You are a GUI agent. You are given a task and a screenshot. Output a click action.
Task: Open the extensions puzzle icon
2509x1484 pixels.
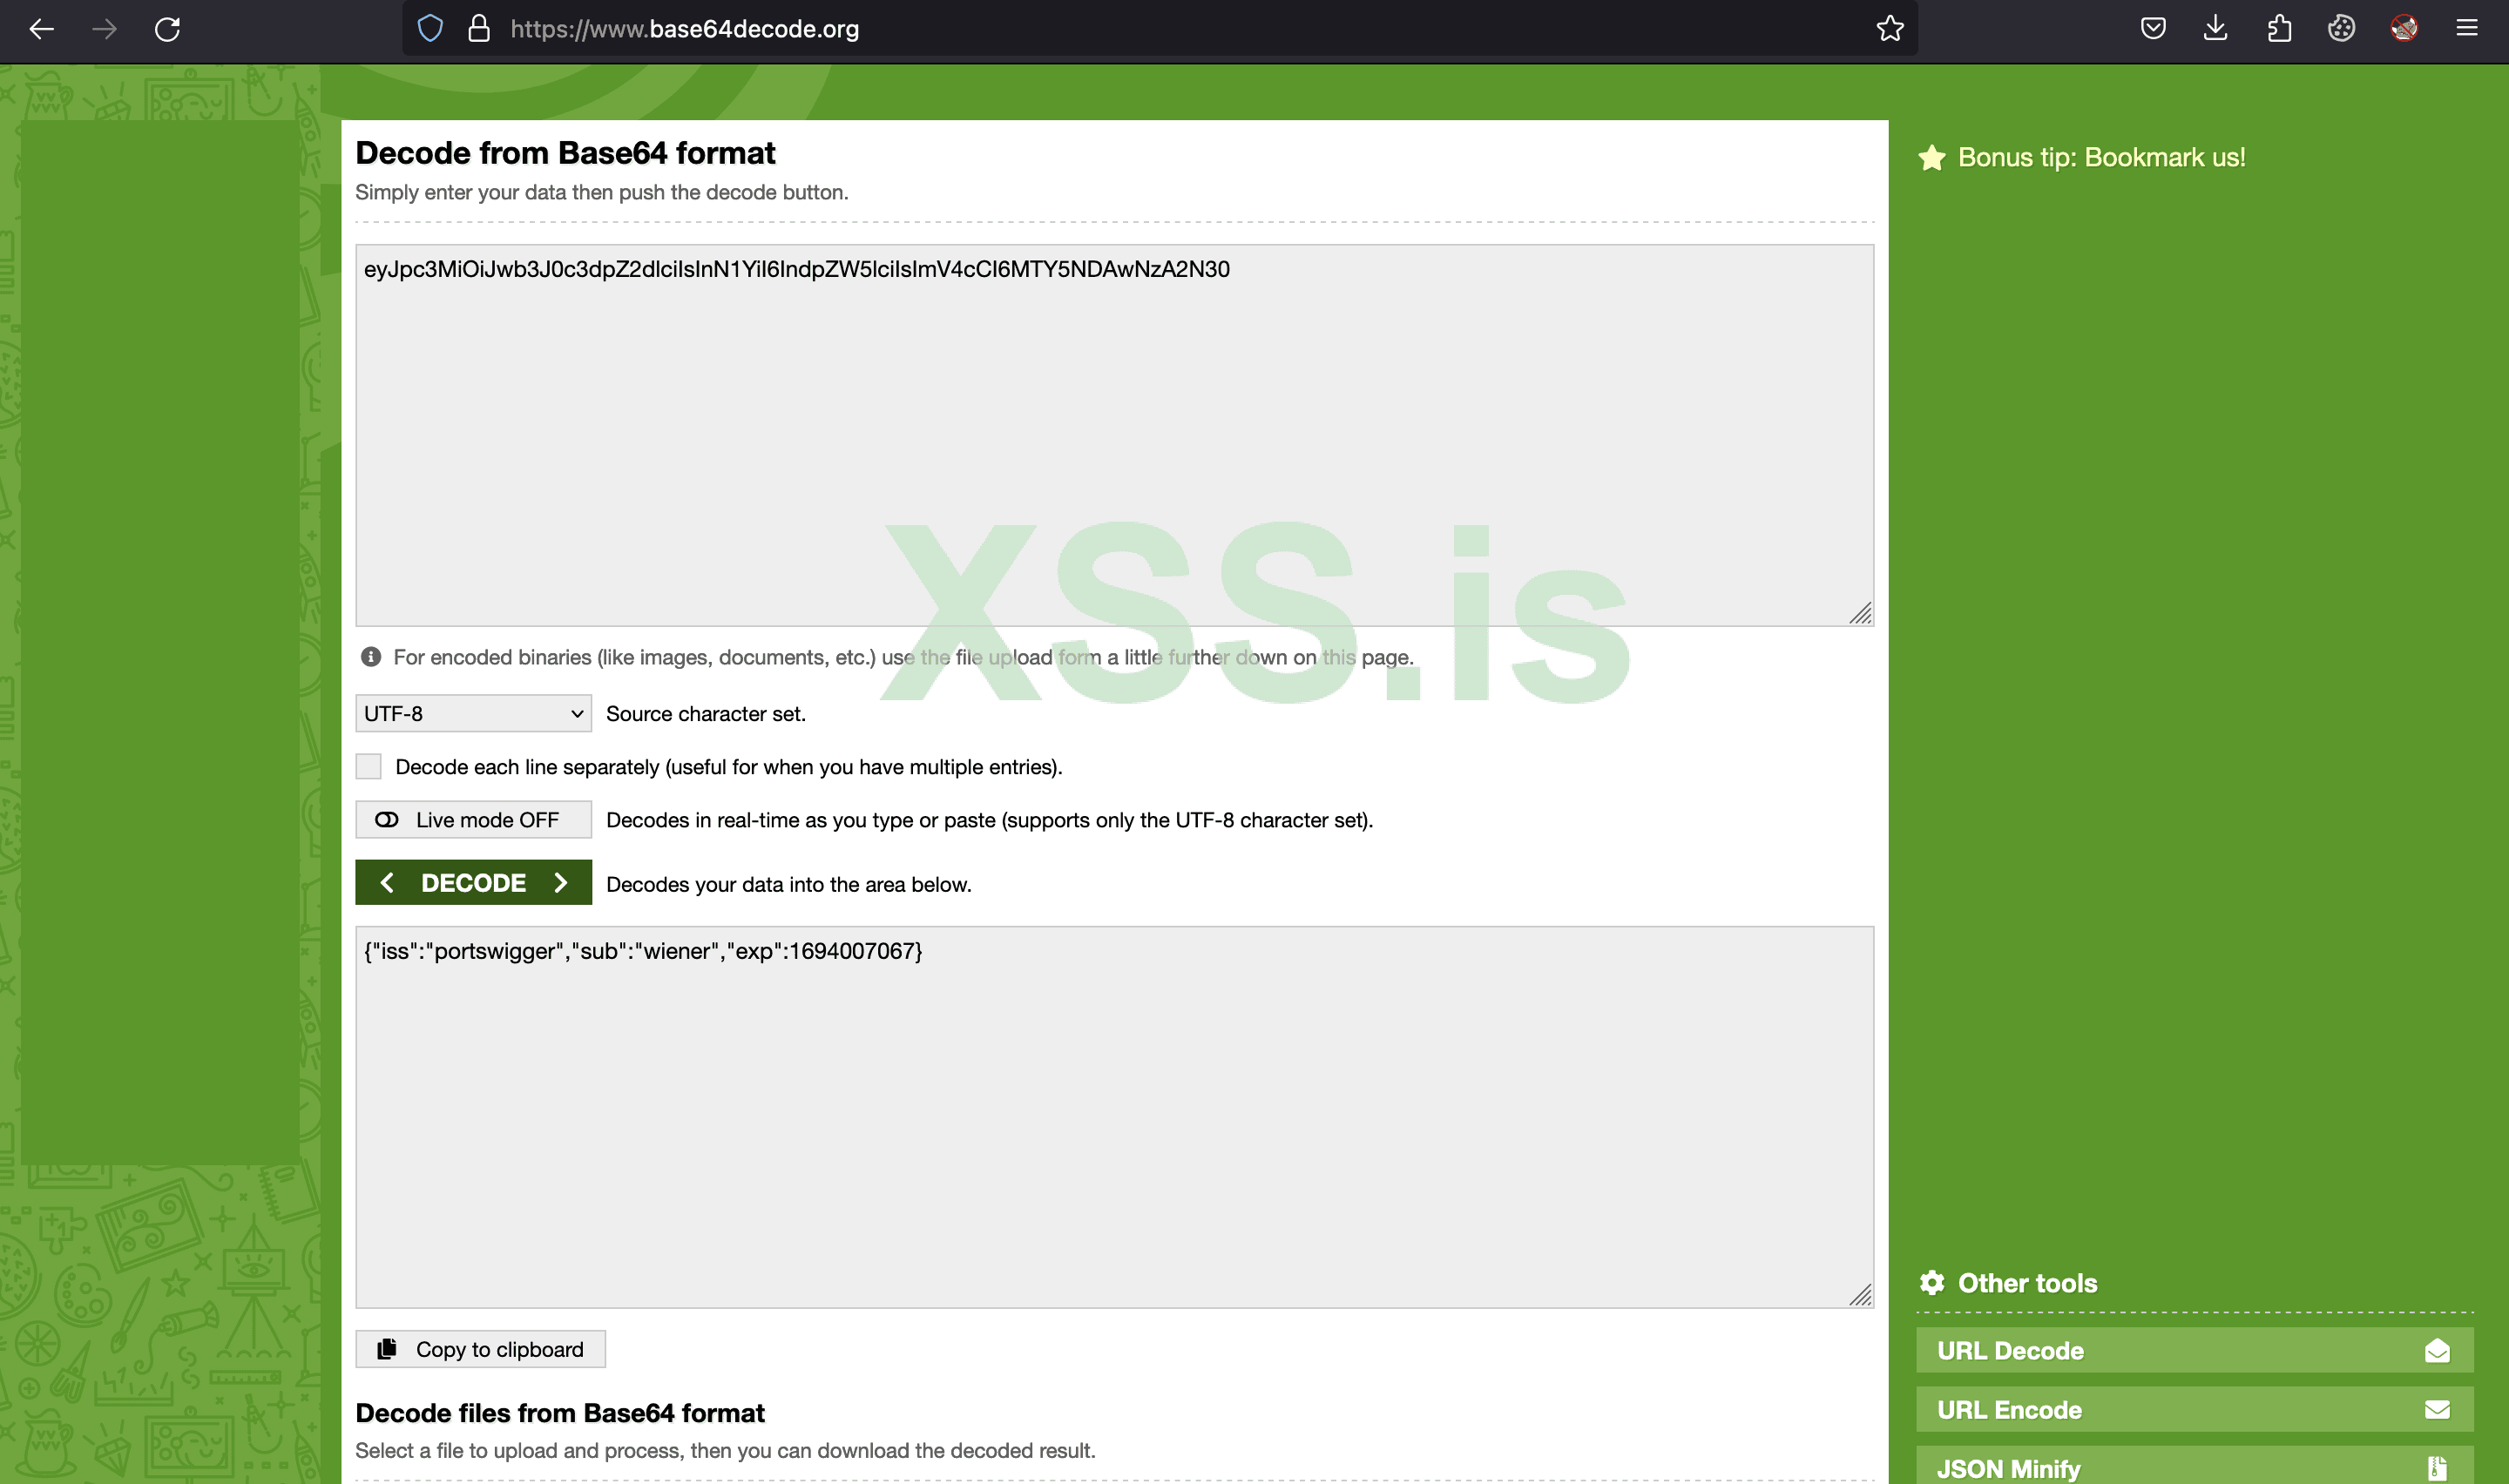click(x=2279, y=29)
